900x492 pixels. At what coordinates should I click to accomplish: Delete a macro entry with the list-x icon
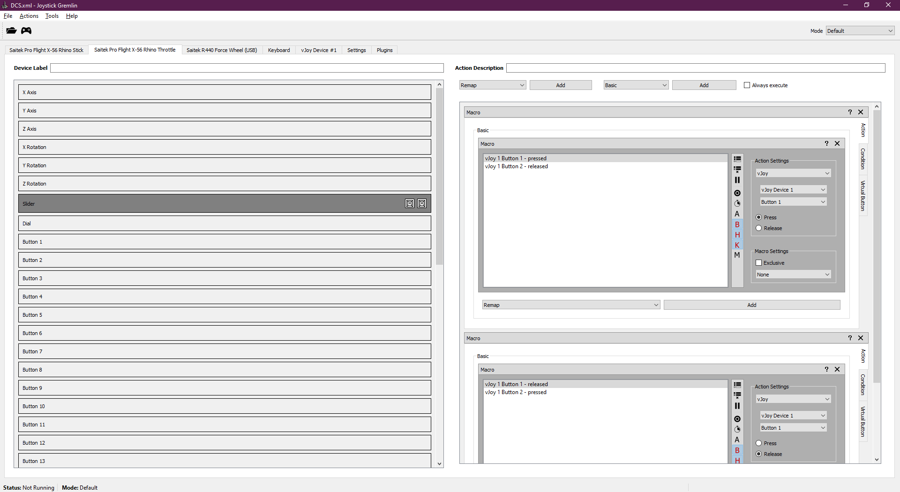(x=737, y=169)
